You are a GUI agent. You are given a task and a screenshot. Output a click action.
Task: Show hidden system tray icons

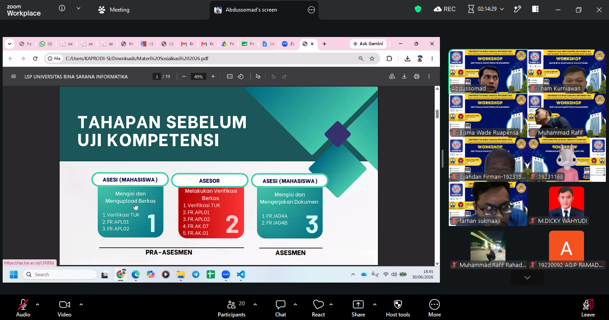click(x=353, y=275)
